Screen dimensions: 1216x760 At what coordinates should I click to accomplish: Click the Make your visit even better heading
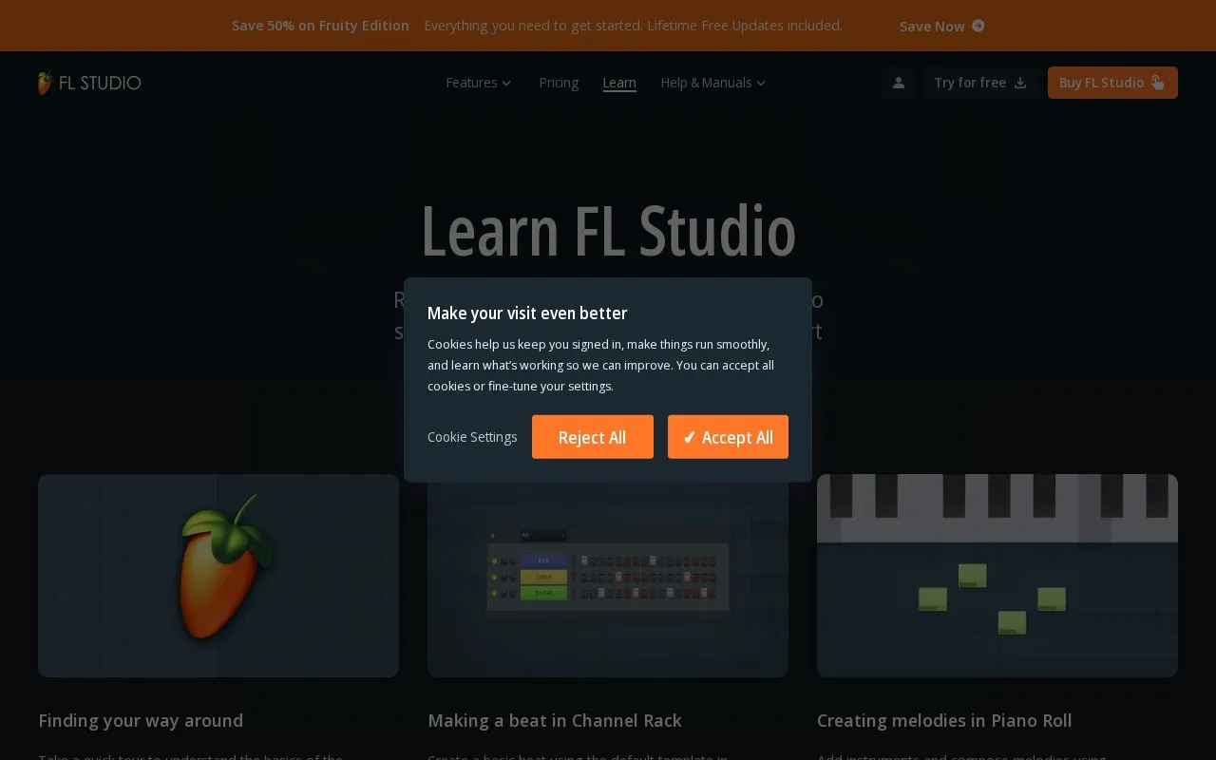(527, 313)
